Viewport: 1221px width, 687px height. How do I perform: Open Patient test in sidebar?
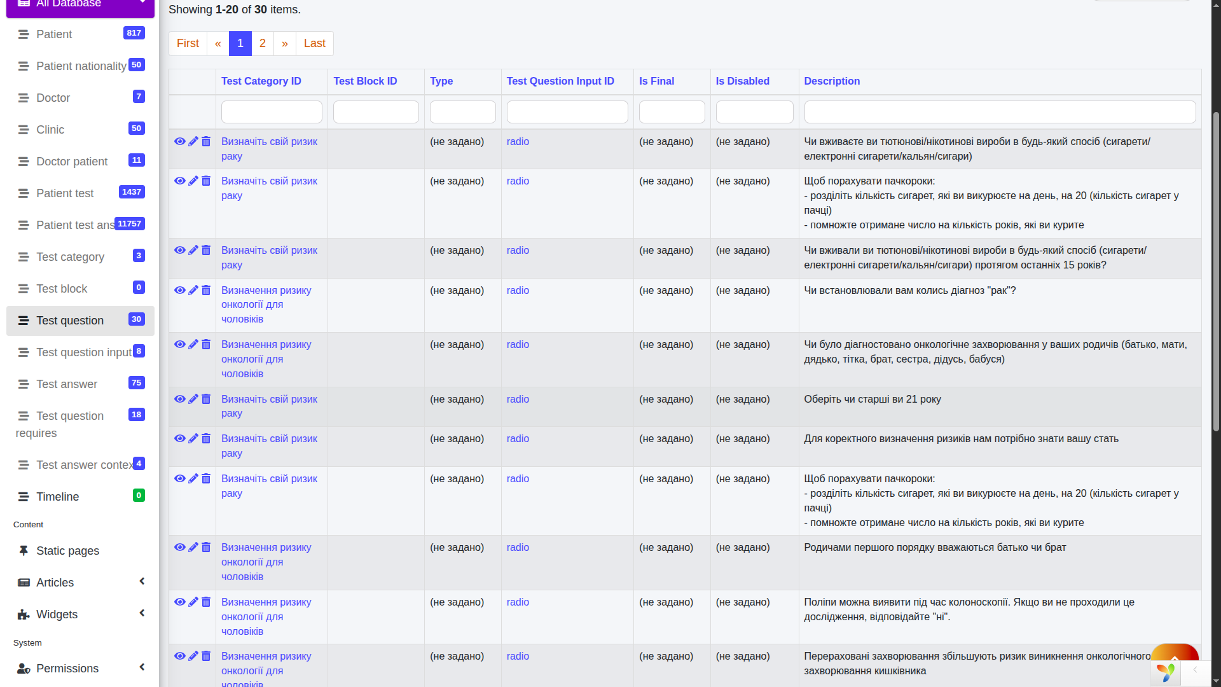[x=65, y=193]
